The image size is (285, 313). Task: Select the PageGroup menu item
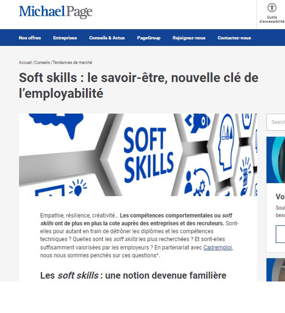tap(148, 38)
